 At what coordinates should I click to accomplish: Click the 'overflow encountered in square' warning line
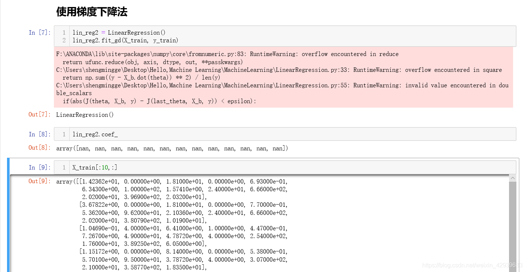[x=279, y=70]
